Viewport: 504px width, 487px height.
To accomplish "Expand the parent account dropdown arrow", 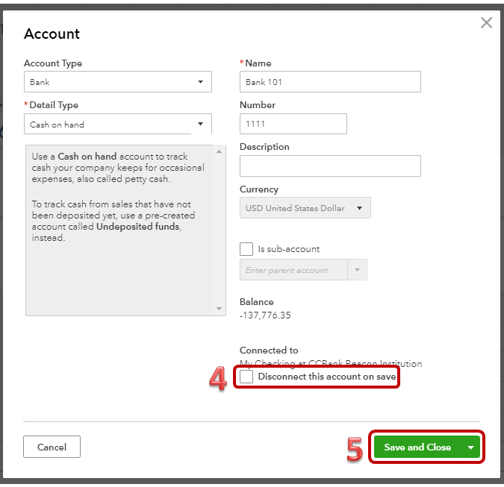I will pyautogui.click(x=357, y=270).
